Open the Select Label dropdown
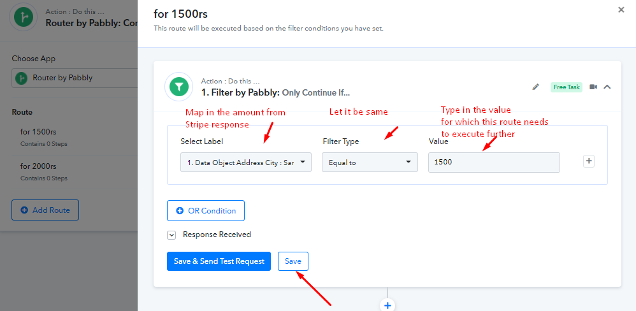Image resolution: width=636 pixels, height=311 pixels. pyautogui.click(x=246, y=162)
